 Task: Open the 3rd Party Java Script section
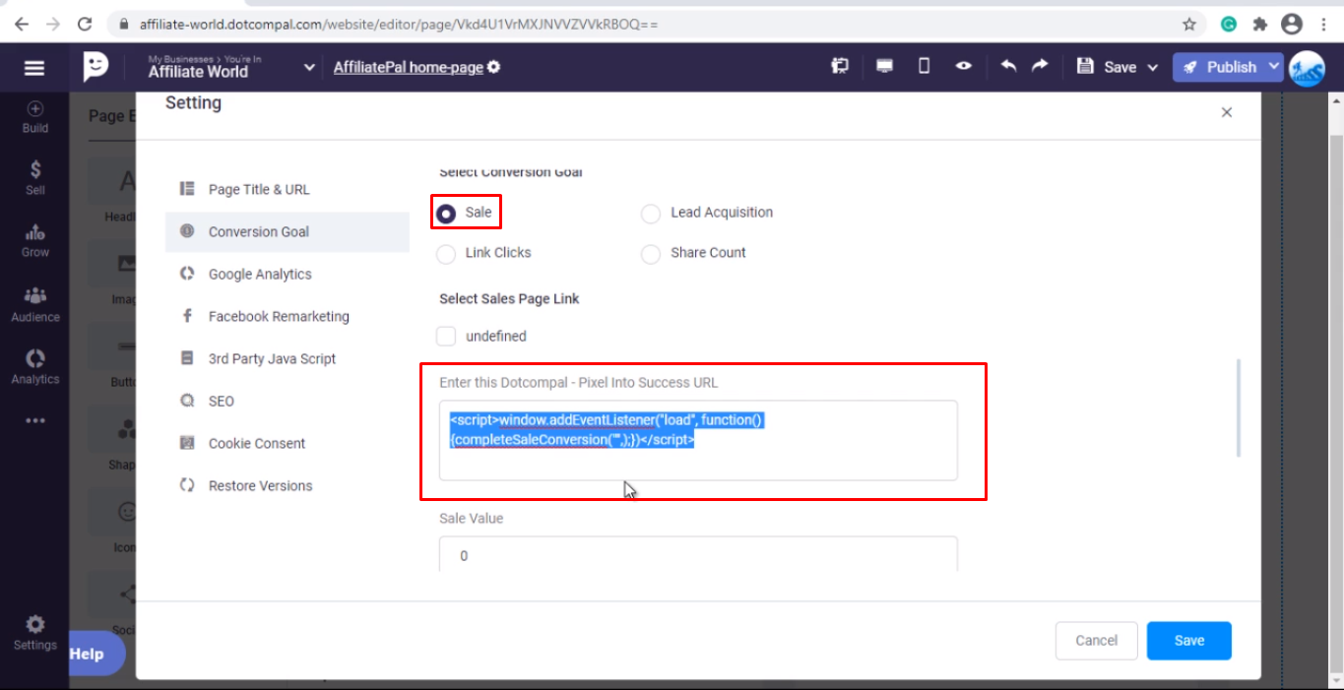pos(288,359)
